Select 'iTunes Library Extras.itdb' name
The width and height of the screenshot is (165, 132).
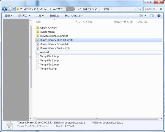(x=54, y=44)
